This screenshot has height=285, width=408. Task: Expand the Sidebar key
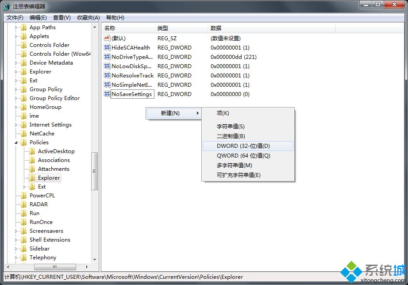click(16, 249)
